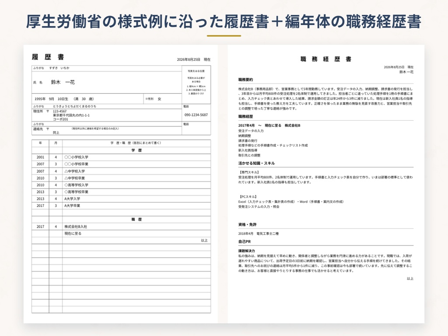The height and width of the screenshot is (336, 448).
Task: Select the row ○○小学校卒業
Action: coord(121,164)
